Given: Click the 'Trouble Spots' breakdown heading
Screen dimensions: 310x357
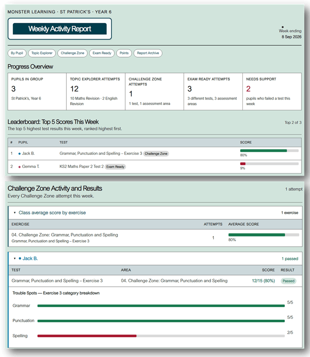Looking at the screenshot, I should (x=56, y=293).
